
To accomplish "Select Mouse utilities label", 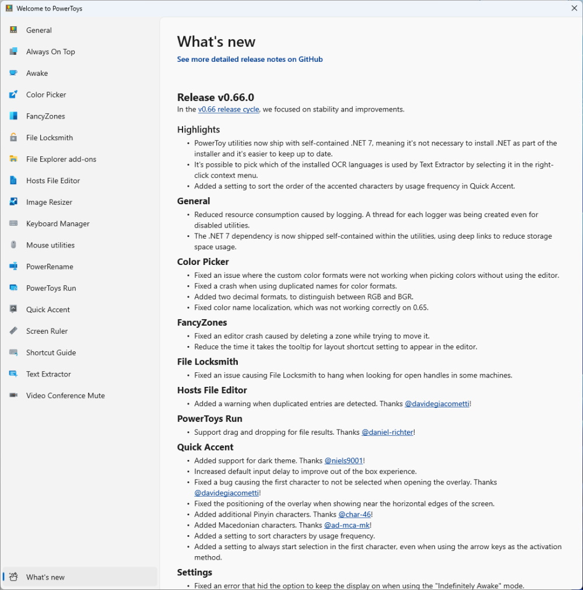I will tap(50, 245).
